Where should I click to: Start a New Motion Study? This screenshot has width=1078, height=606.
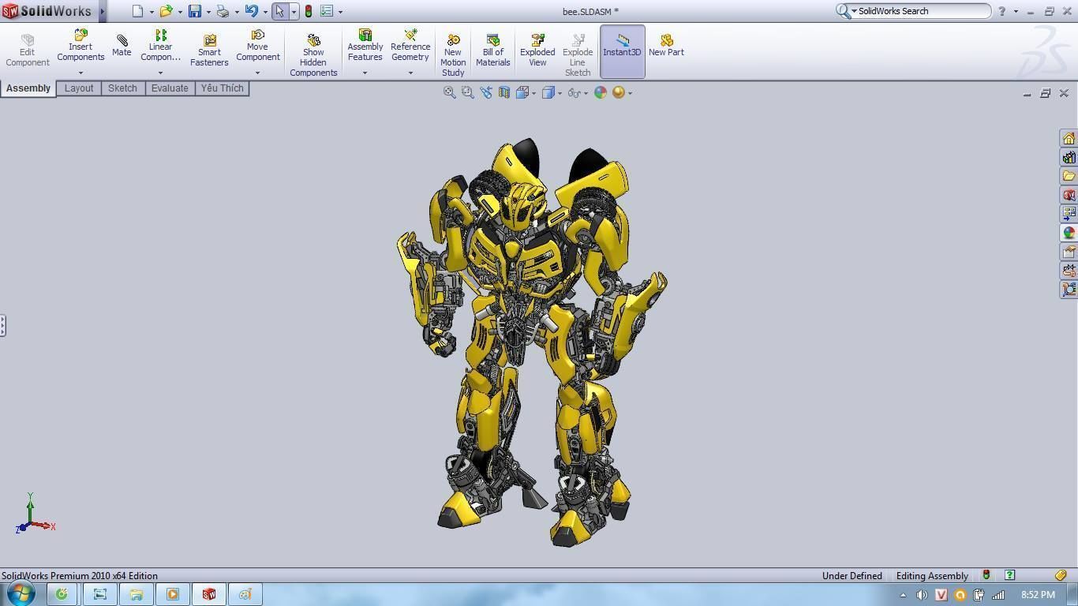(x=453, y=55)
